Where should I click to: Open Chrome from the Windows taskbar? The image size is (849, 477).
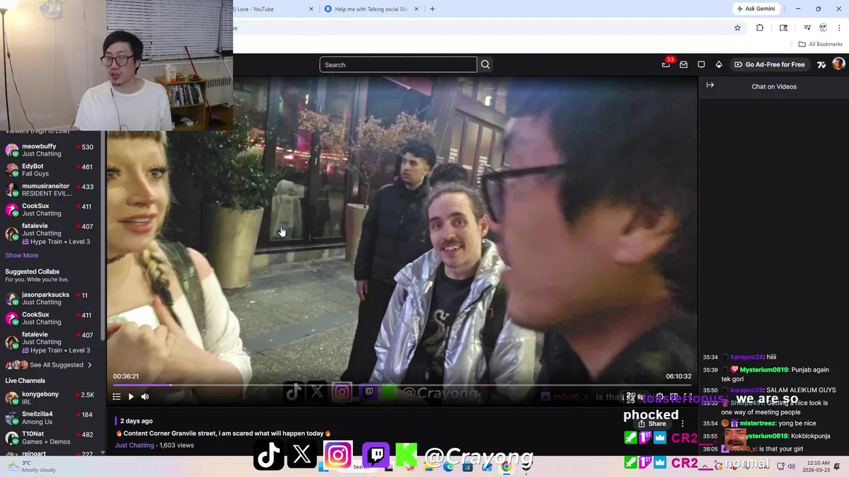(506, 467)
